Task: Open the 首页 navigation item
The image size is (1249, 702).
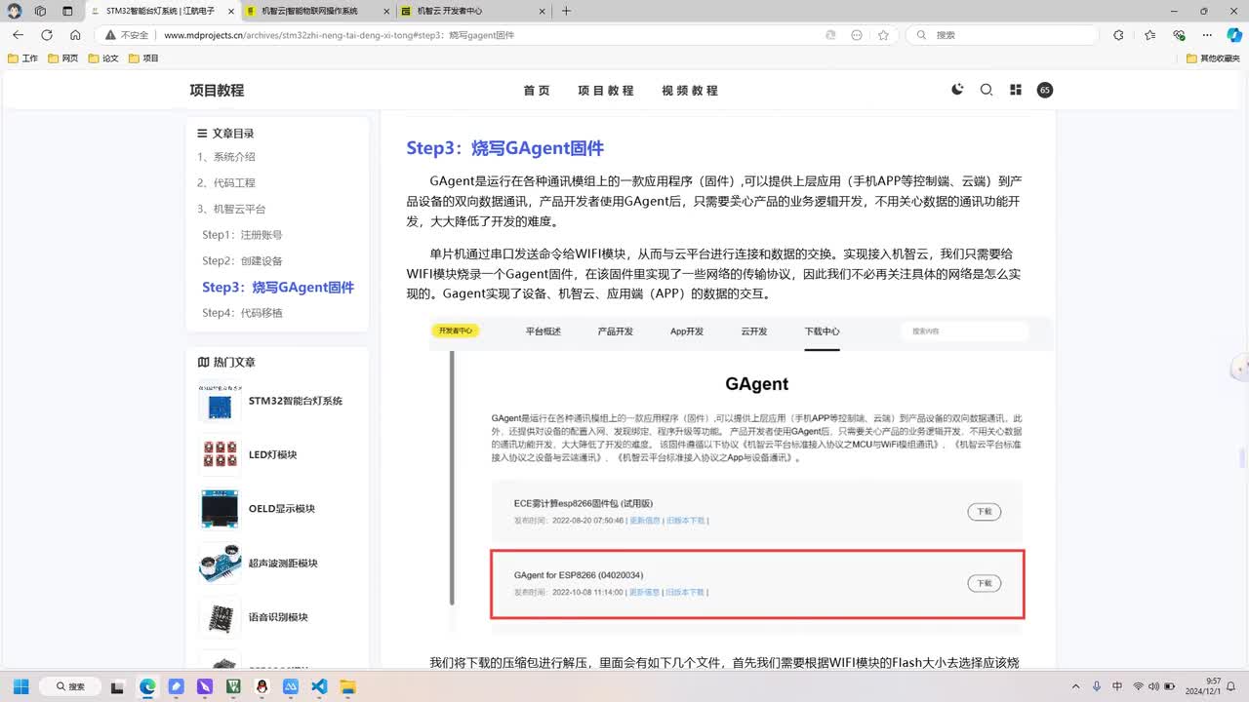Action: (537, 90)
